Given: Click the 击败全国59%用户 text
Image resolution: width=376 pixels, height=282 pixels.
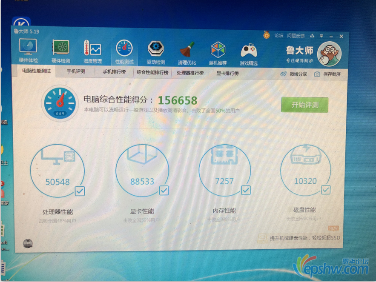Looking at the screenshot, I should [x=141, y=220].
